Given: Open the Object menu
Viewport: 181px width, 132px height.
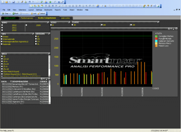Looking at the screenshot, I should (x=72, y=10).
